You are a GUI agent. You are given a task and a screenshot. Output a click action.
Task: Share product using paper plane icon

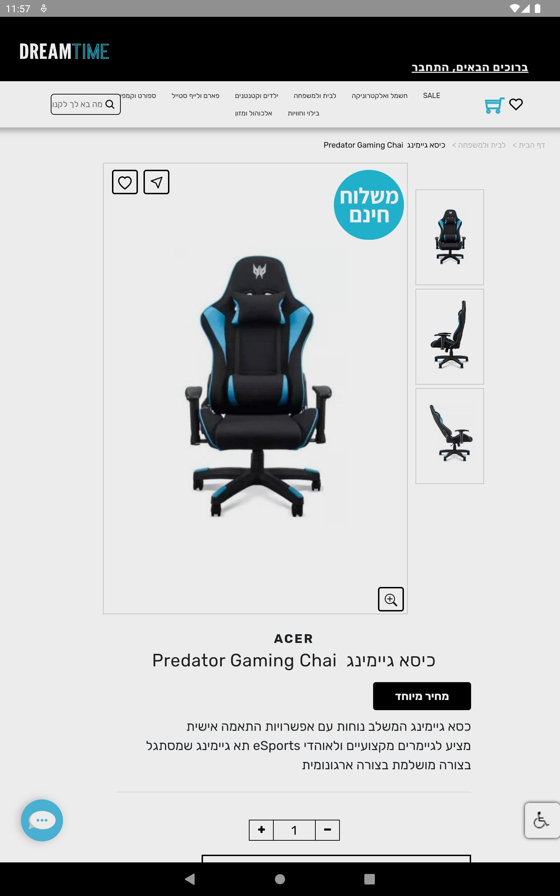pyautogui.click(x=156, y=182)
